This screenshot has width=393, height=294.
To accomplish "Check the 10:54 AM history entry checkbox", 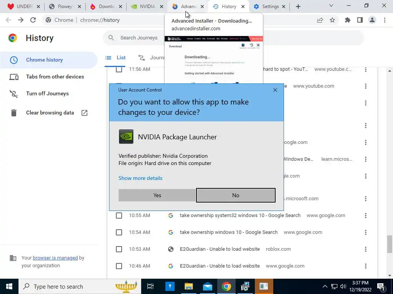I will pyautogui.click(x=119, y=232).
